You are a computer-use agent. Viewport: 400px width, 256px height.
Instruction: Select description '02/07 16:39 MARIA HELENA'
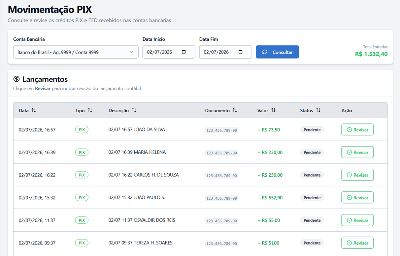137,152
